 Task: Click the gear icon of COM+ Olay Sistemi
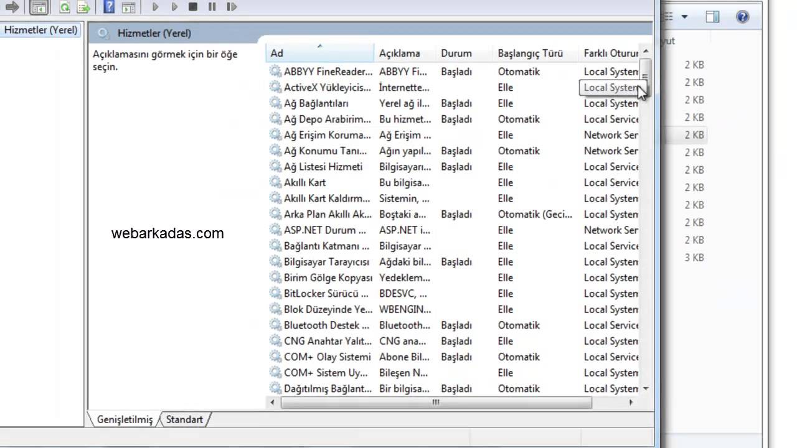click(275, 357)
